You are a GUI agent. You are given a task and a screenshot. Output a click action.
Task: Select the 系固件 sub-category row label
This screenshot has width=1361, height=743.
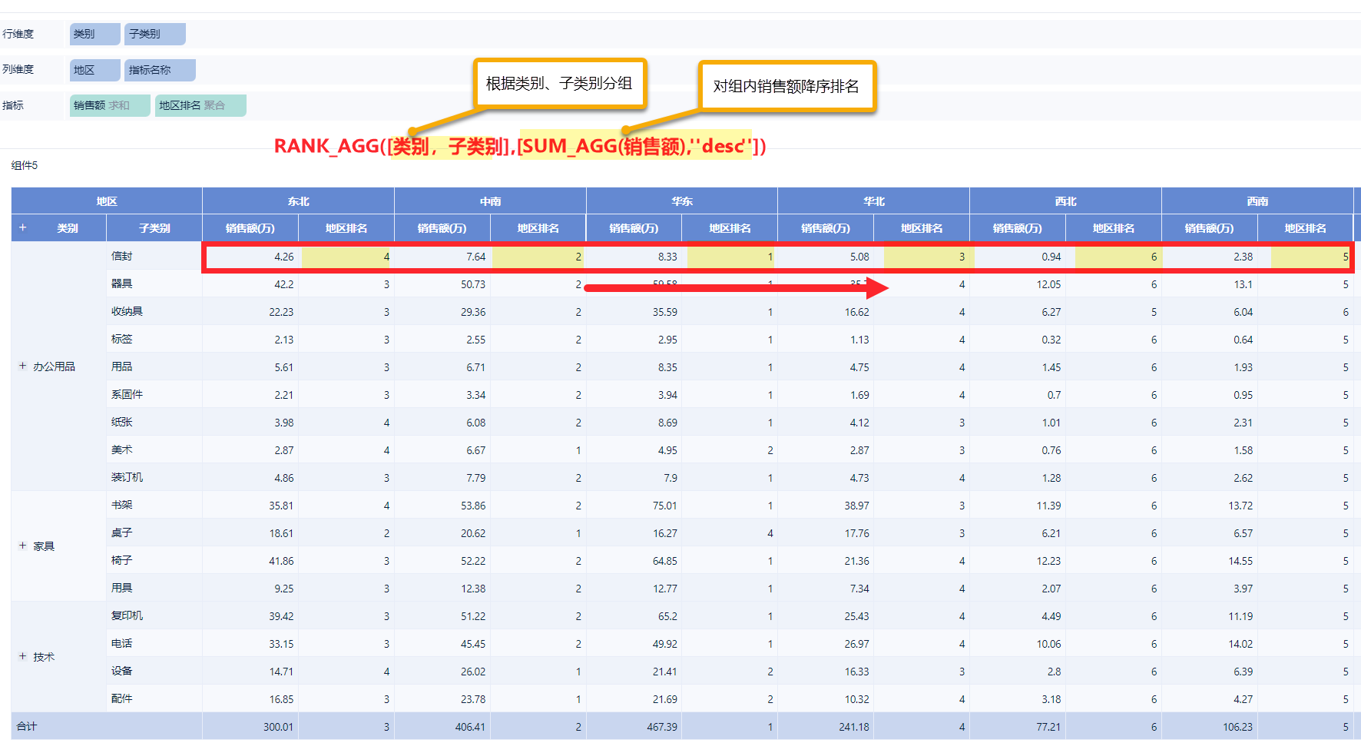click(127, 394)
